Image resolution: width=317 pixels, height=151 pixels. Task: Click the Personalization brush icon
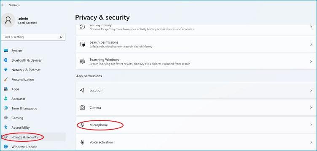click(x=5, y=79)
